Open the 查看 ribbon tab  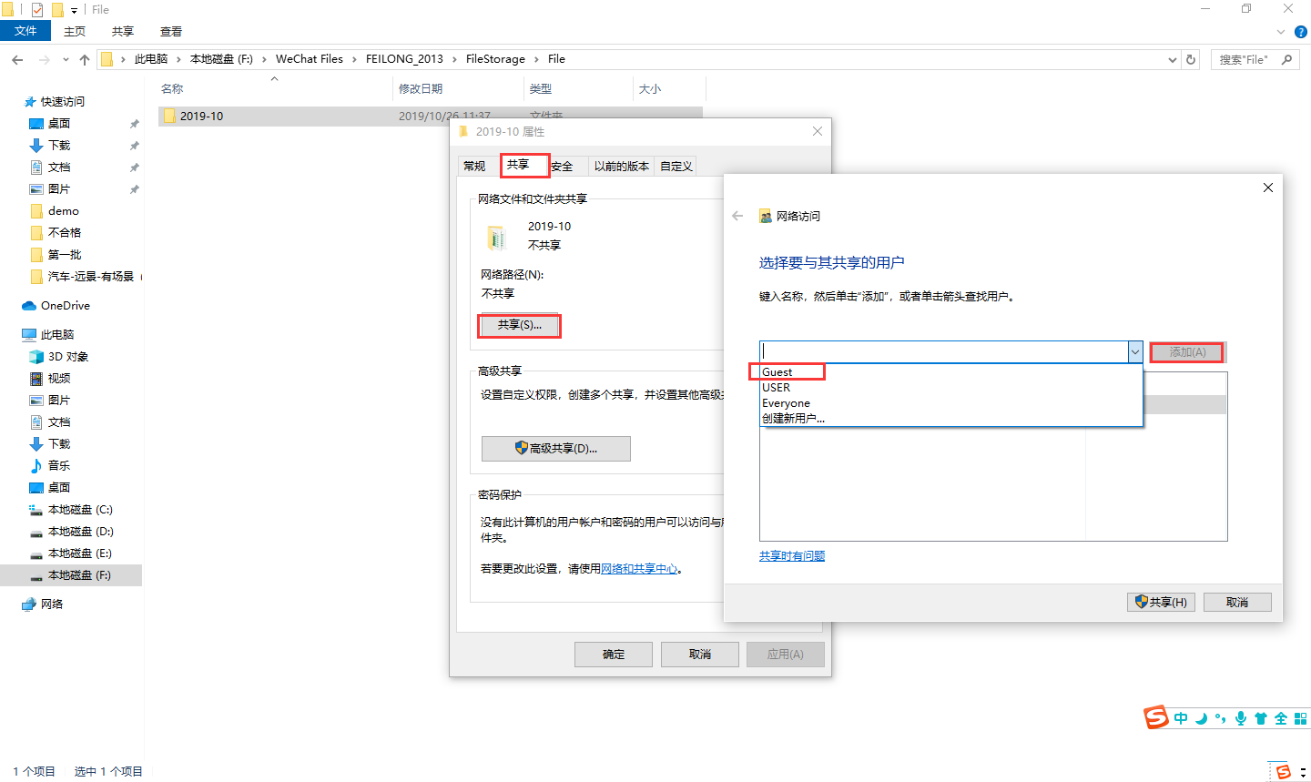[170, 30]
